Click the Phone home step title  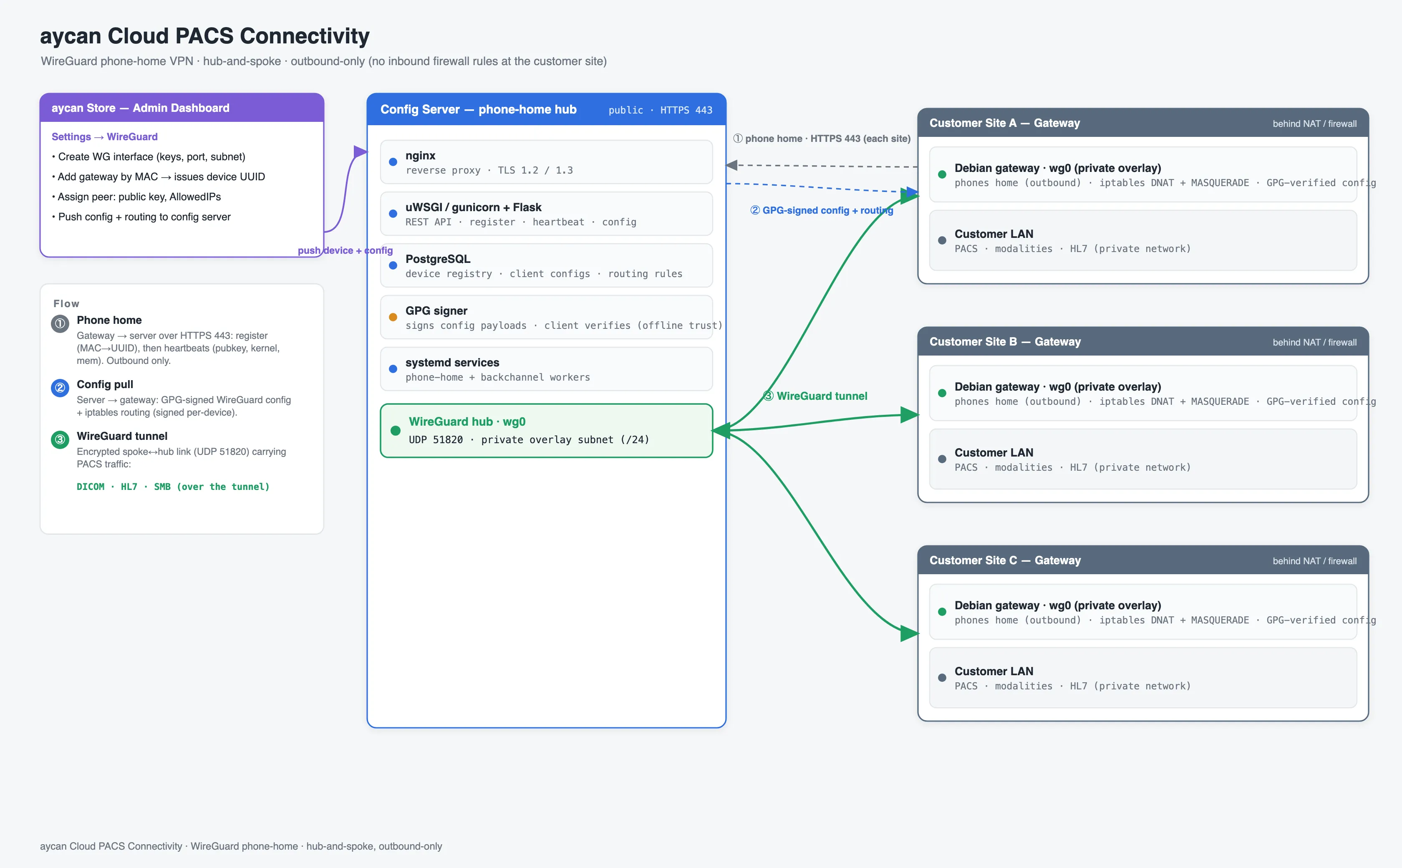[x=109, y=320]
